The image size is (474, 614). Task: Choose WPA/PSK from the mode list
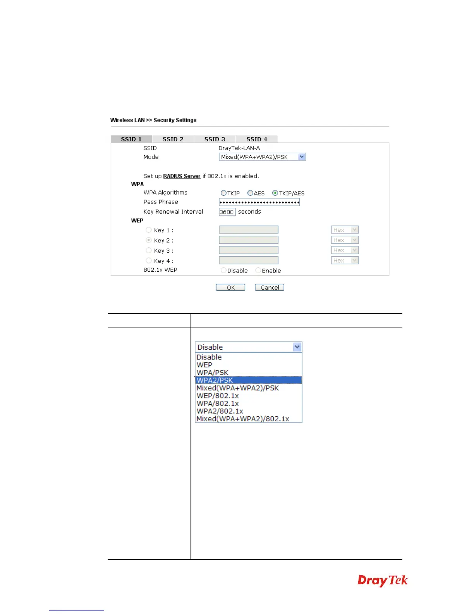coord(248,373)
